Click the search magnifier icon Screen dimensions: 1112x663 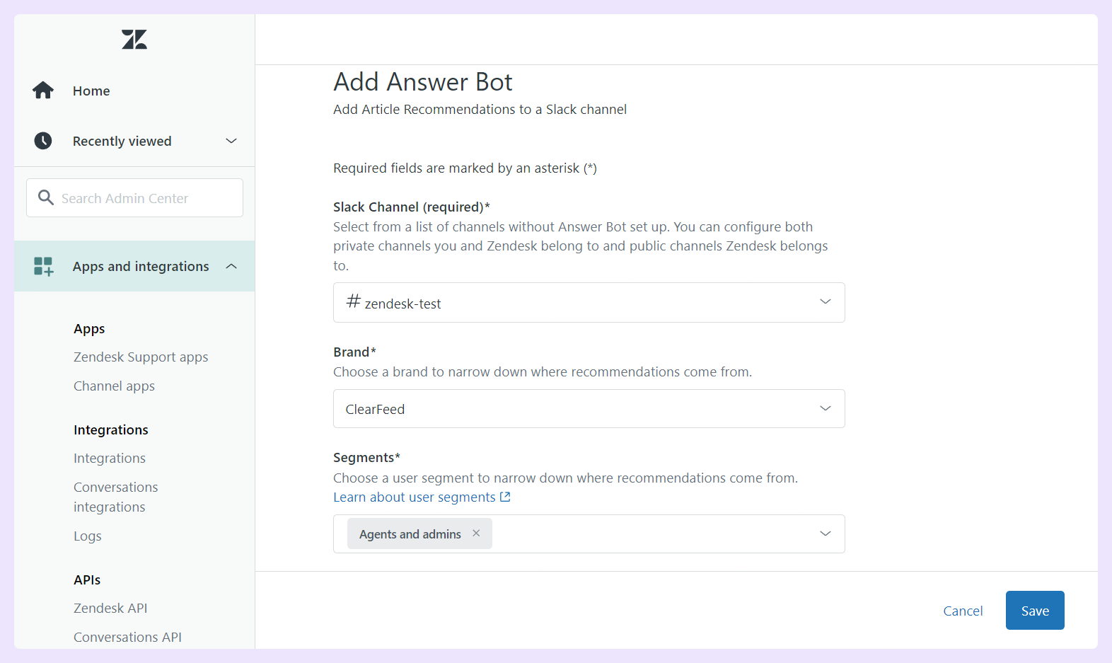46,197
